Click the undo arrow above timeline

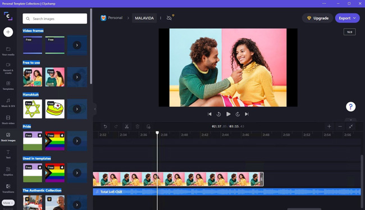(x=105, y=126)
